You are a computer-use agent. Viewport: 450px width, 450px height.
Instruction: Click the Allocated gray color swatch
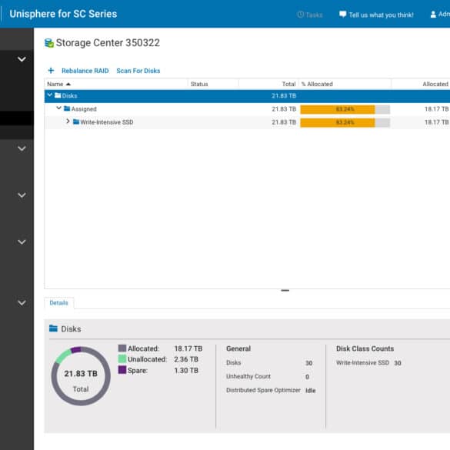click(122, 348)
